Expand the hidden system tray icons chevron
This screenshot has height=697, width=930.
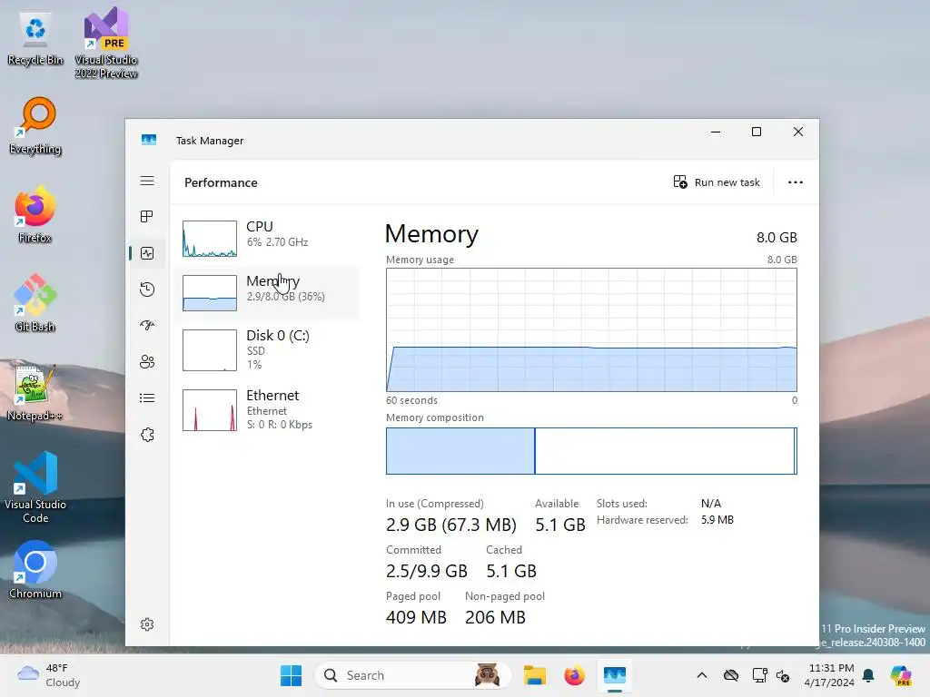702,675
